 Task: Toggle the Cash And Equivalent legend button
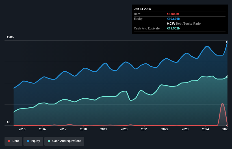click(x=64, y=141)
